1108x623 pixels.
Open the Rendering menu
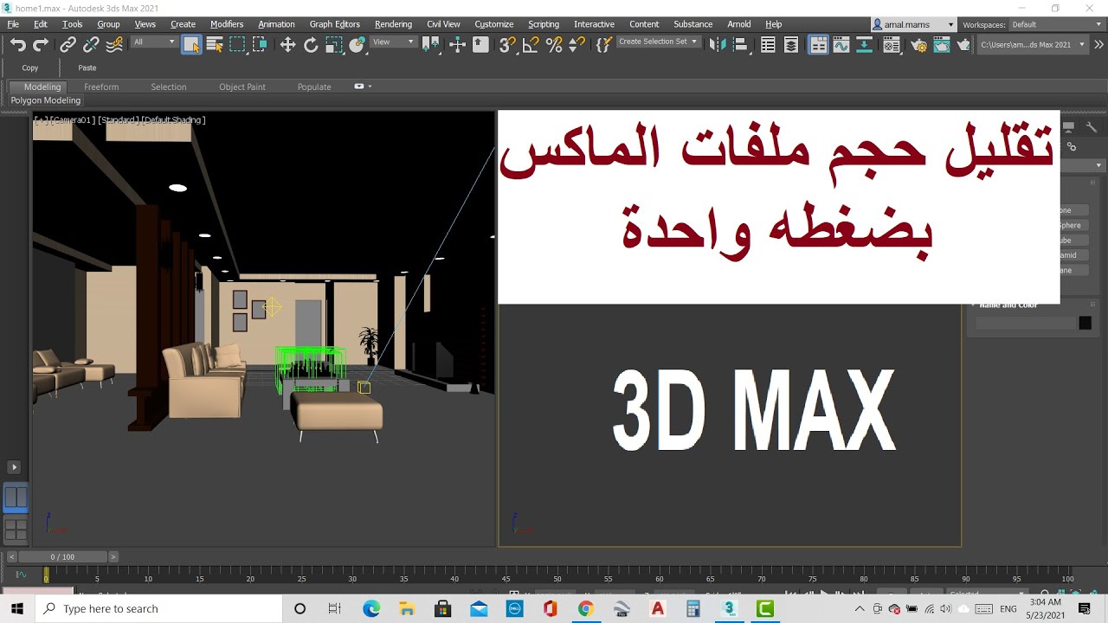(x=393, y=24)
